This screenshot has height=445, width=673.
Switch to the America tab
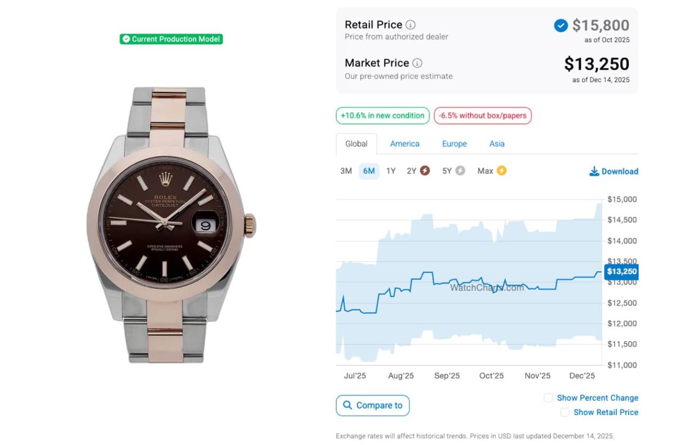tap(405, 144)
